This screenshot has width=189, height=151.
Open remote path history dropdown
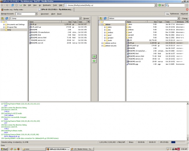179,18
